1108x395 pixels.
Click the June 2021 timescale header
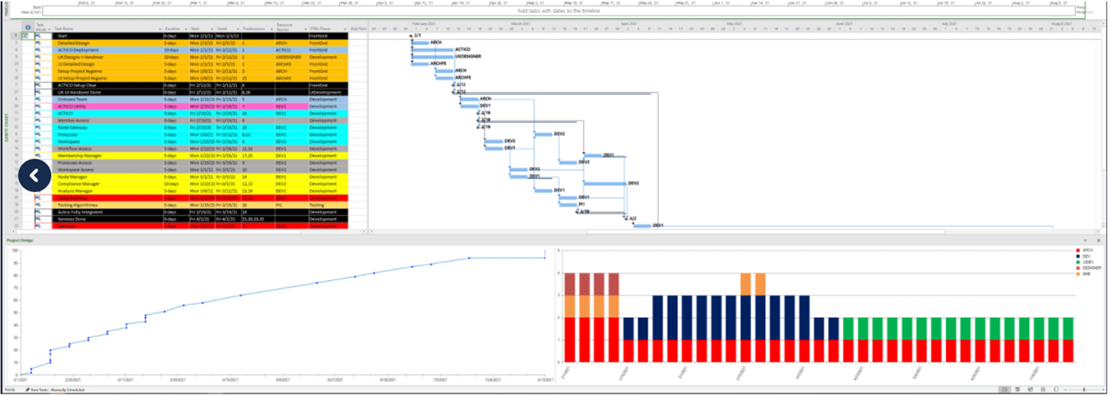tap(844, 24)
